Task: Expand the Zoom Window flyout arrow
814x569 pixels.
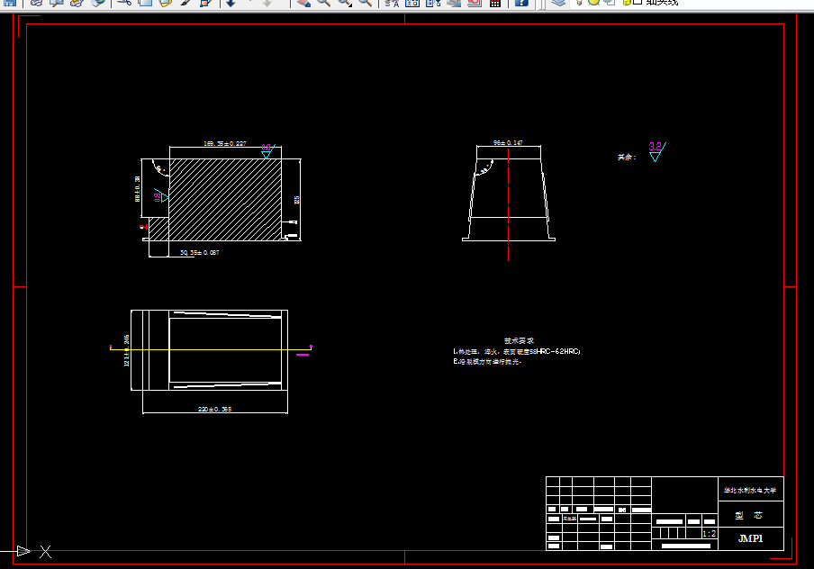Action: pos(350,5)
